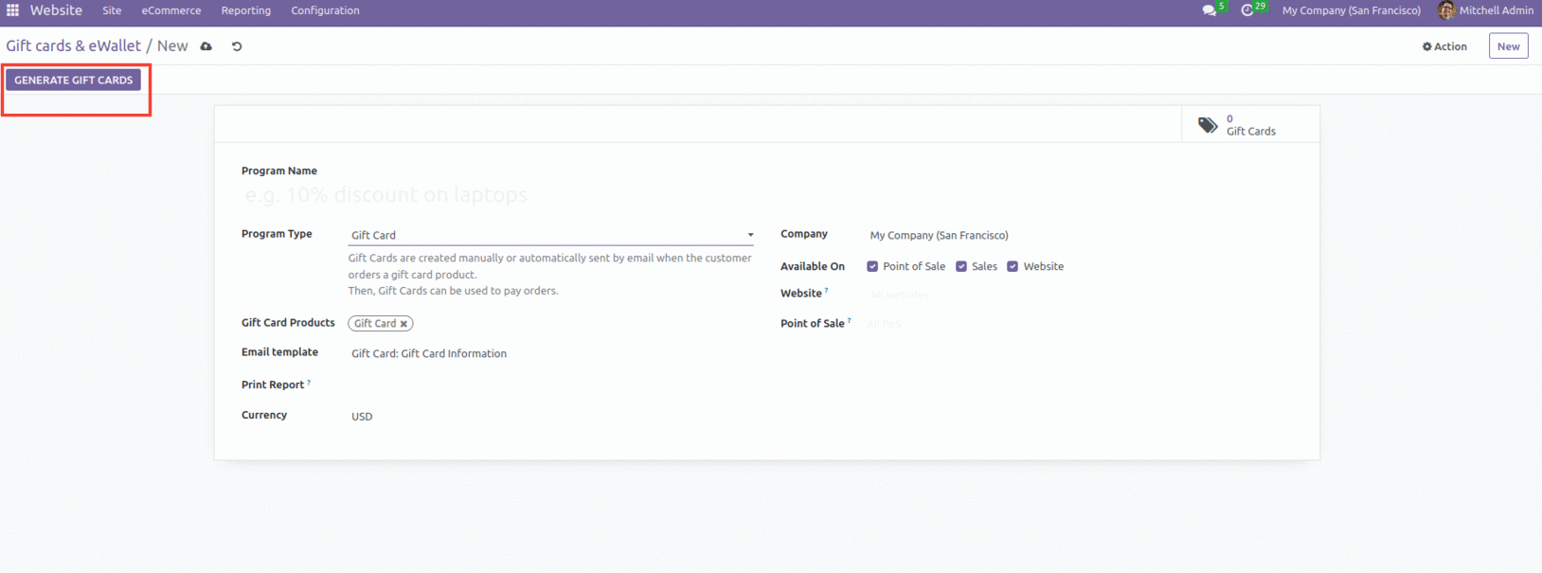
Task: Go back to Gift cards & eWallet breadcrumb
Action: click(x=73, y=45)
